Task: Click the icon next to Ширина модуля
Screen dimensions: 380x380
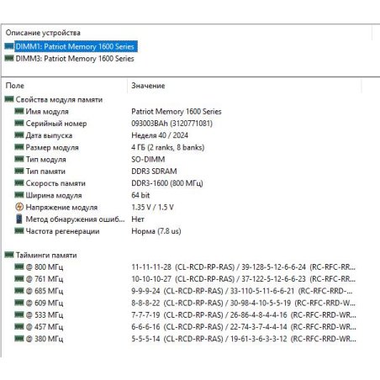Action: click(x=19, y=195)
